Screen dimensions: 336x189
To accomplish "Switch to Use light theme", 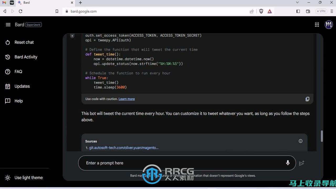I will (29, 178).
